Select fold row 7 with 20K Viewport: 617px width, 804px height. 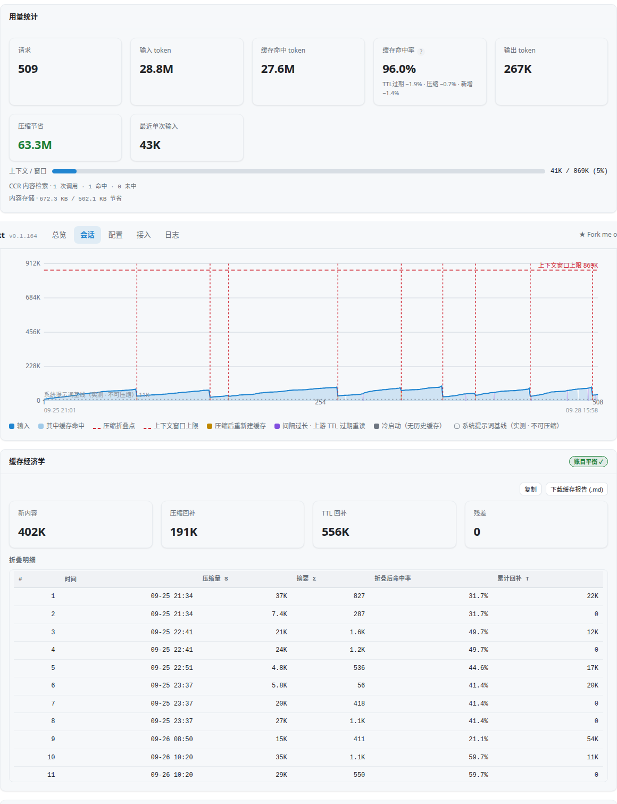pyautogui.click(x=308, y=703)
